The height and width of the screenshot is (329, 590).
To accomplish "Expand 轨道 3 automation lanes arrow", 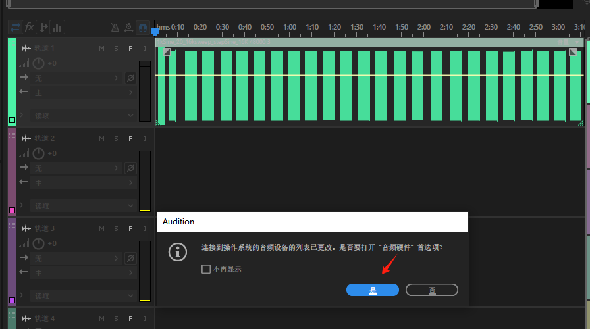I will [x=22, y=295].
